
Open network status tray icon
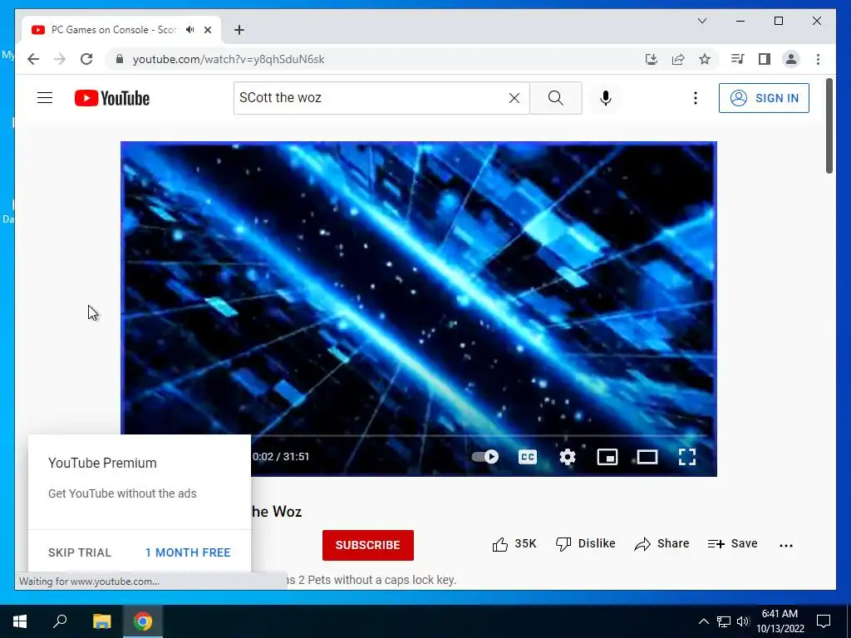pyautogui.click(x=724, y=621)
